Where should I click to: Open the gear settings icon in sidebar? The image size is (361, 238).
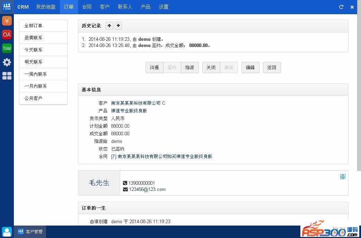tap(7, 62)
